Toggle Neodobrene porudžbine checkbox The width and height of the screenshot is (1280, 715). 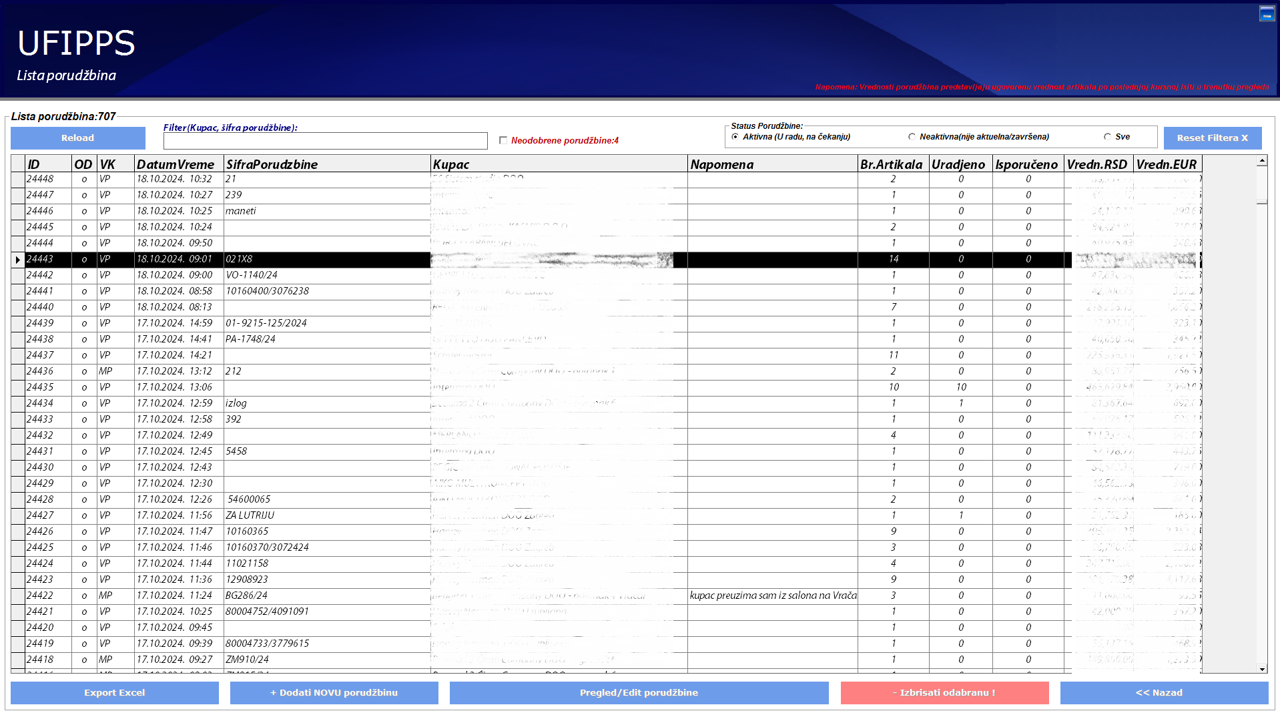coord(503,140)
